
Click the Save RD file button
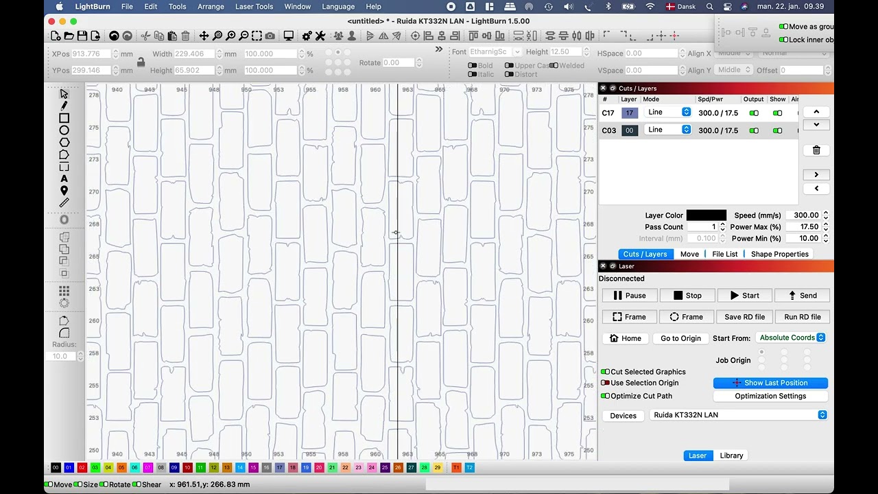(x=745, y=317)
